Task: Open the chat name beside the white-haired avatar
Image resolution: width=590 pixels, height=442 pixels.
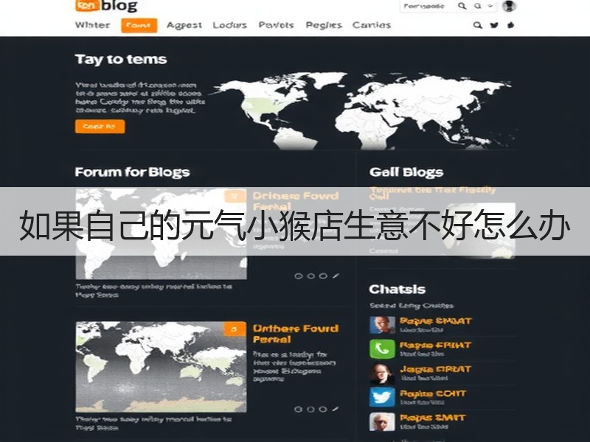Action: [433, 418]
